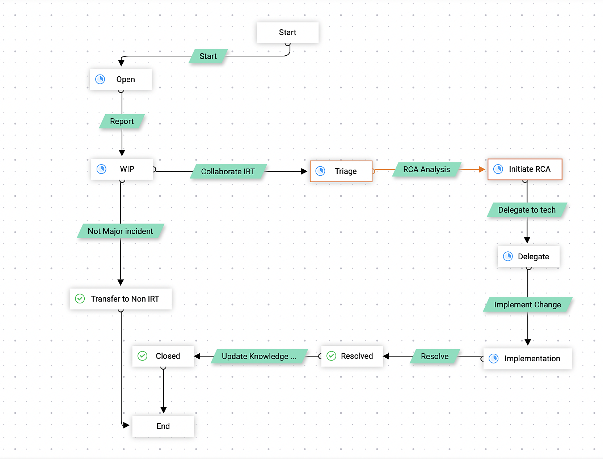Viewport: 603px width, 460px height.
Task: Select the Delegate to tech transition
Action: (x=527, y=210)
